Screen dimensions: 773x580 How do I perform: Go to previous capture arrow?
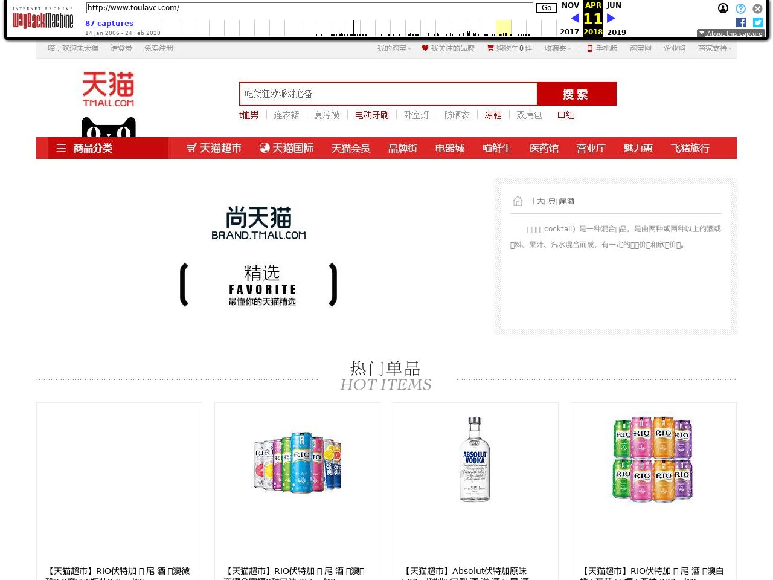tap(574, 19)
